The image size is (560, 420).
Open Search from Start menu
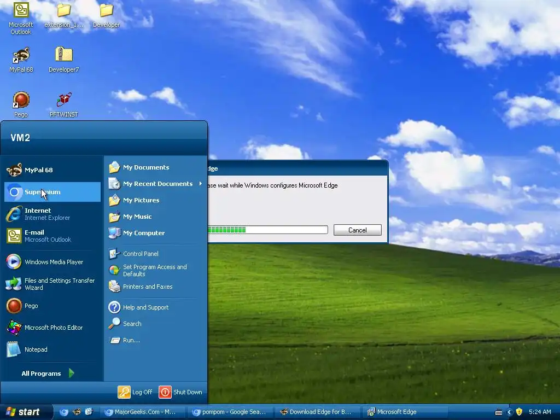pyautogui.click(x=155, y=324)
